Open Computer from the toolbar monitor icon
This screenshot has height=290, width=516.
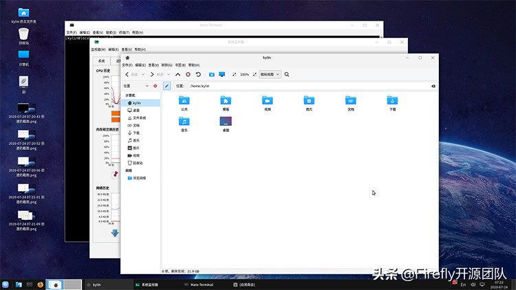(x=222, y=75)
